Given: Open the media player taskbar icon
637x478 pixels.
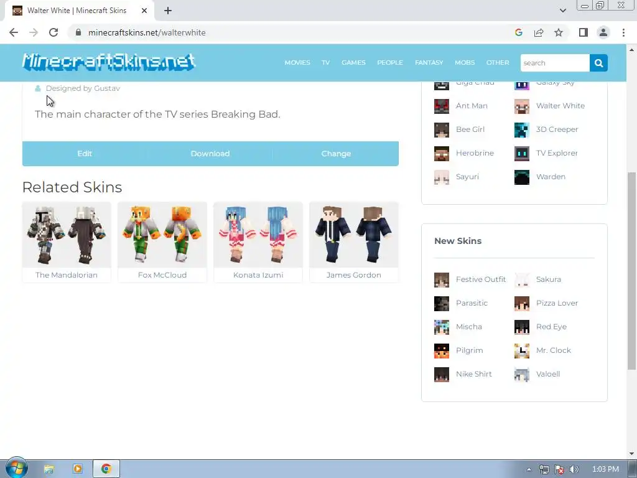Looking at the screenshot, I should click(x=77, y=469).
